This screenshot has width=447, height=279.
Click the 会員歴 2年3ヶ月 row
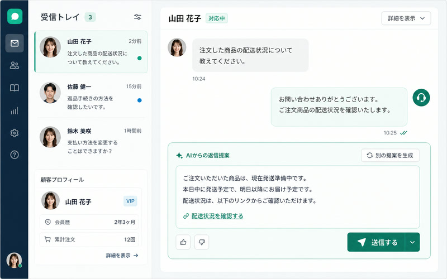[89, 222]
